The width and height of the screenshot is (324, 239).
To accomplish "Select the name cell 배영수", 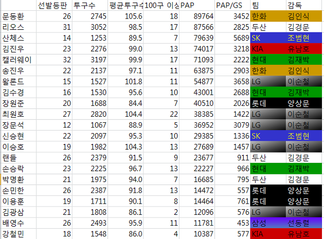I will (x=19, y=223).
